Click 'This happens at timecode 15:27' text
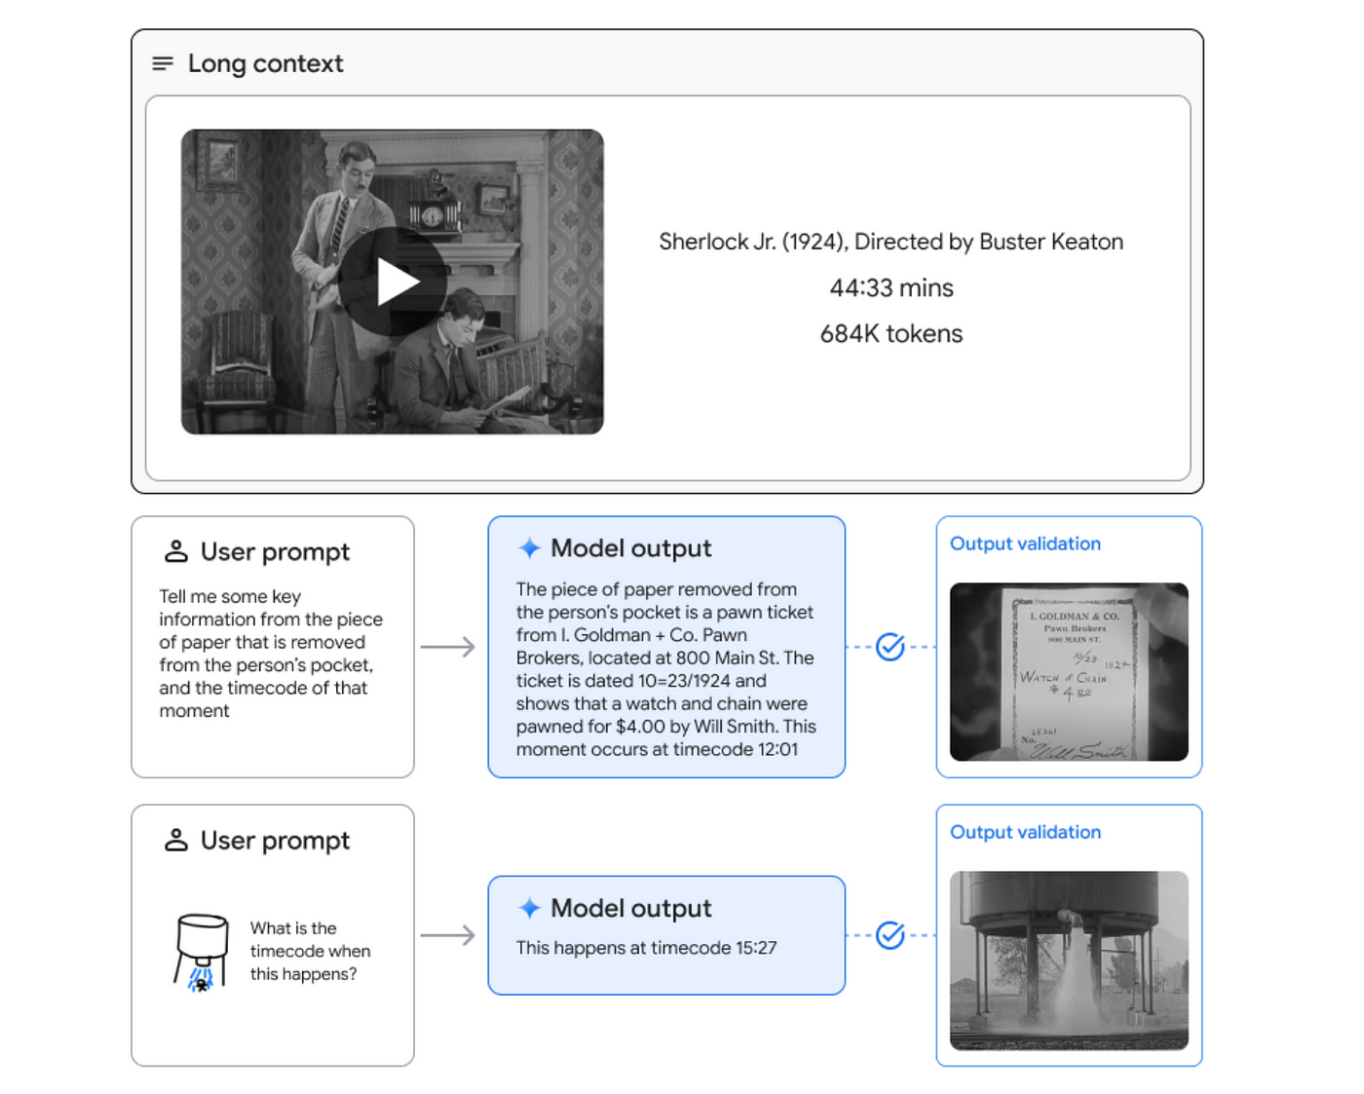This screenshot has height=1094, width=1364. 646,948
